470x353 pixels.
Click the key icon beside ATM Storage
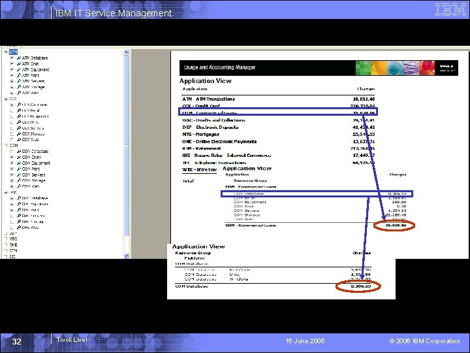click(19, 87)
